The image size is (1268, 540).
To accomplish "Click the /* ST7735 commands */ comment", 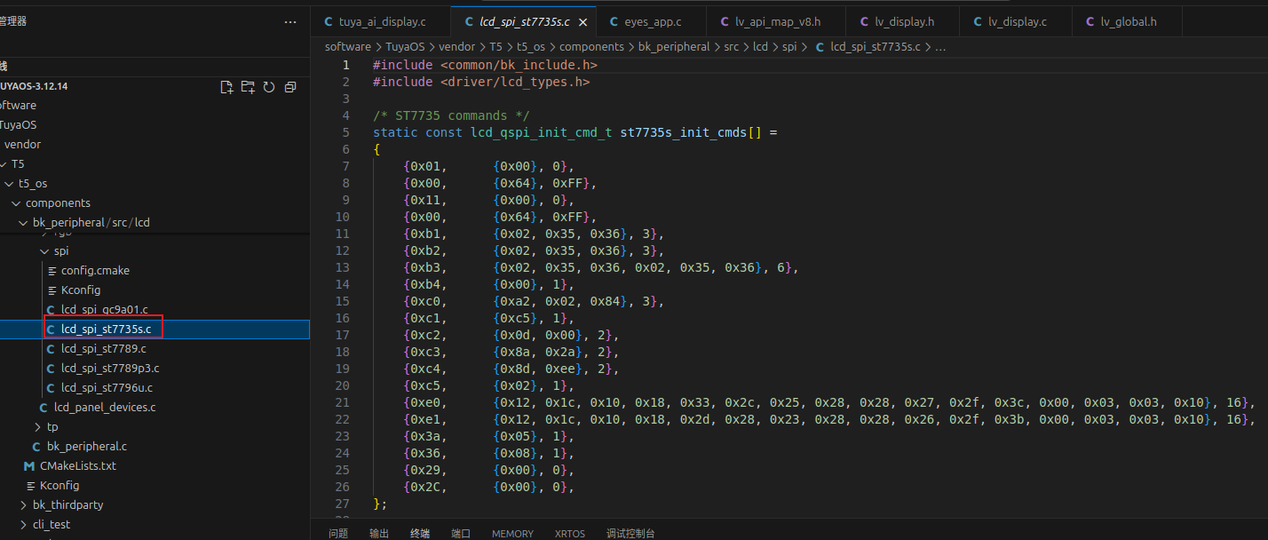I will (451, 115).
